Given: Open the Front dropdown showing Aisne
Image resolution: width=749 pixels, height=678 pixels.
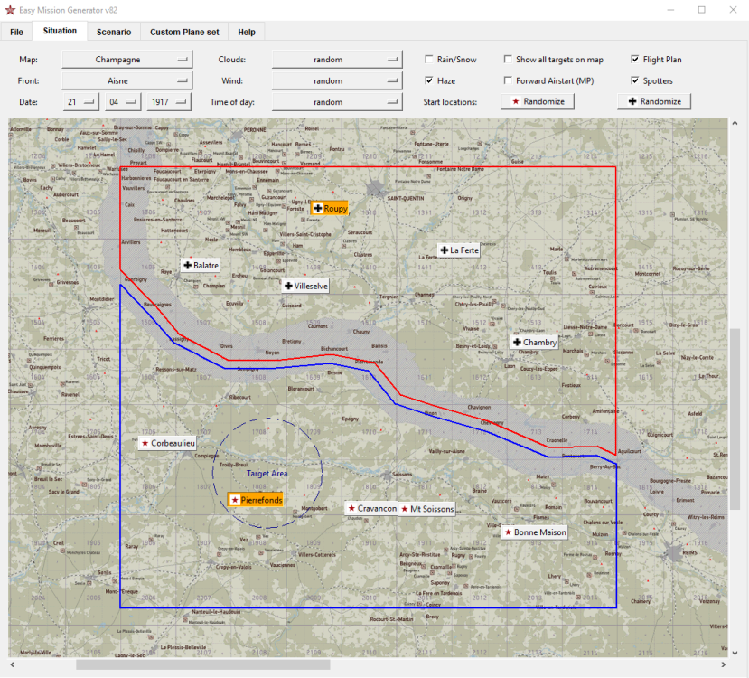Looking at the screenshot, I should pyautogui.click(x=127, y=80).
